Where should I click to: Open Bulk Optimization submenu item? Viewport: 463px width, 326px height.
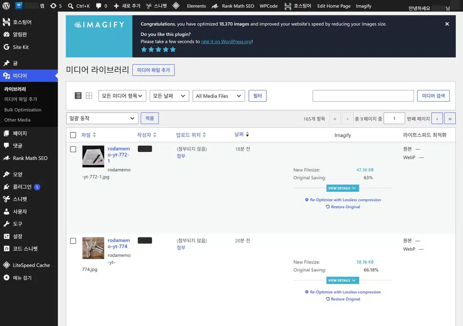(23, 110)
